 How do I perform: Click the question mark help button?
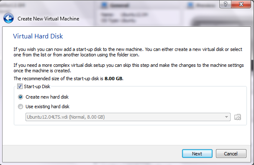(225, 4)
